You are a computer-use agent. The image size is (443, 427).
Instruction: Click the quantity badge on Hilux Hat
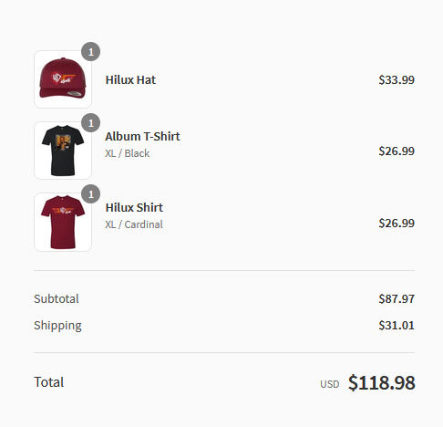tap(91, 52)
